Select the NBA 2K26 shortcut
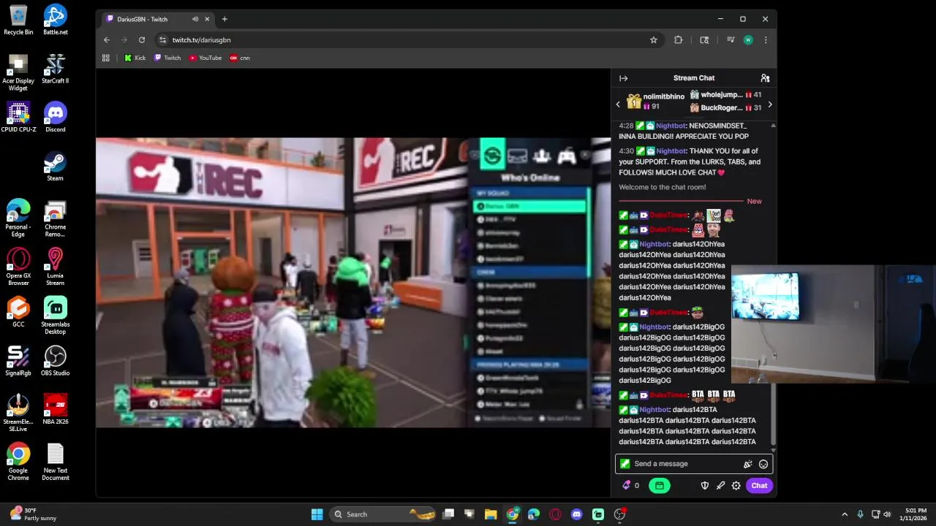Viewport: 936px width, 526px height. [56, 409]
